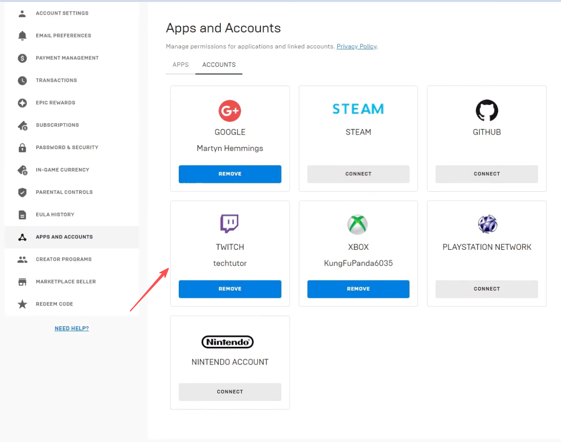Image resolution: width=561 pixels, height=442 pixels.
Task: Select the Password & Security lock icon
Action: click(x=22, y=148)
